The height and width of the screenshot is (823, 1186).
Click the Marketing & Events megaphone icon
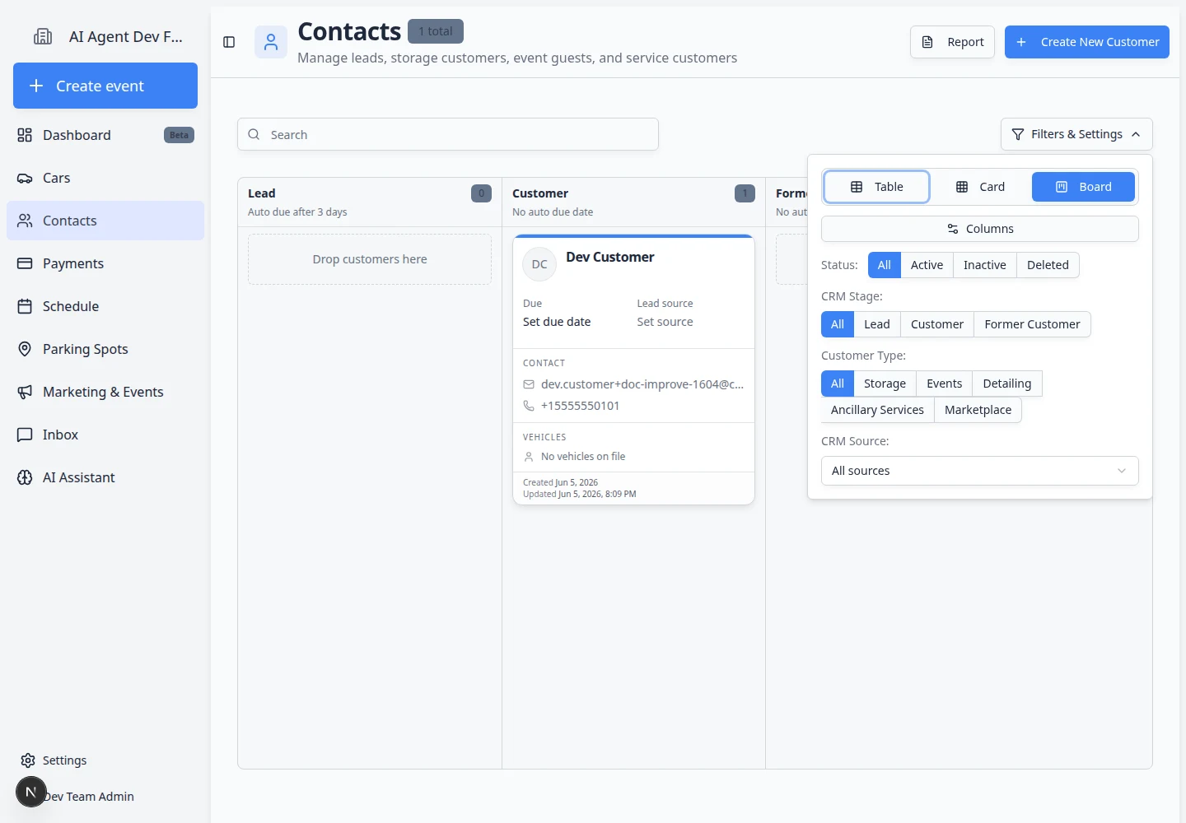coord(25,392)
